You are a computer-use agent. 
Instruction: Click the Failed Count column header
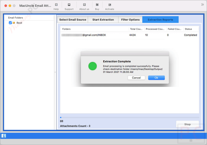coord(175,29)
